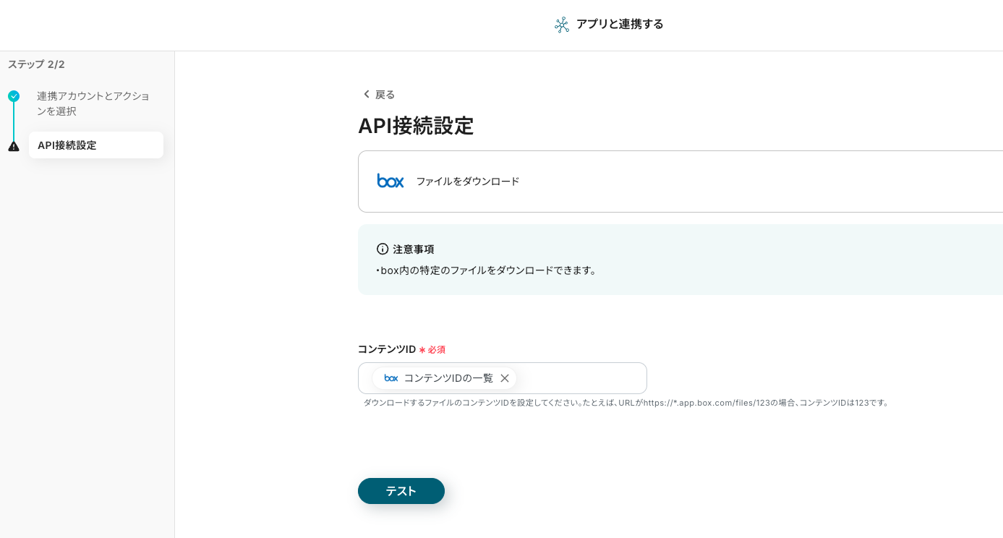Click the small box icon in the chip
1003x538 pixels.
391,378
